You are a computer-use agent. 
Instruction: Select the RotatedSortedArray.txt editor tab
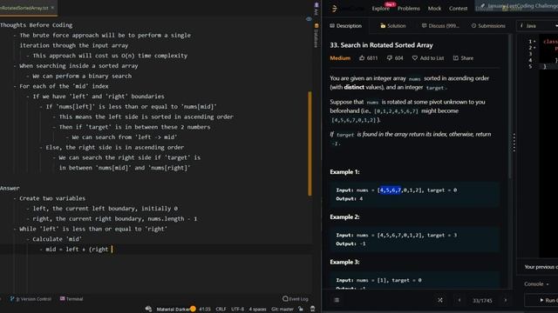(24, 8)
